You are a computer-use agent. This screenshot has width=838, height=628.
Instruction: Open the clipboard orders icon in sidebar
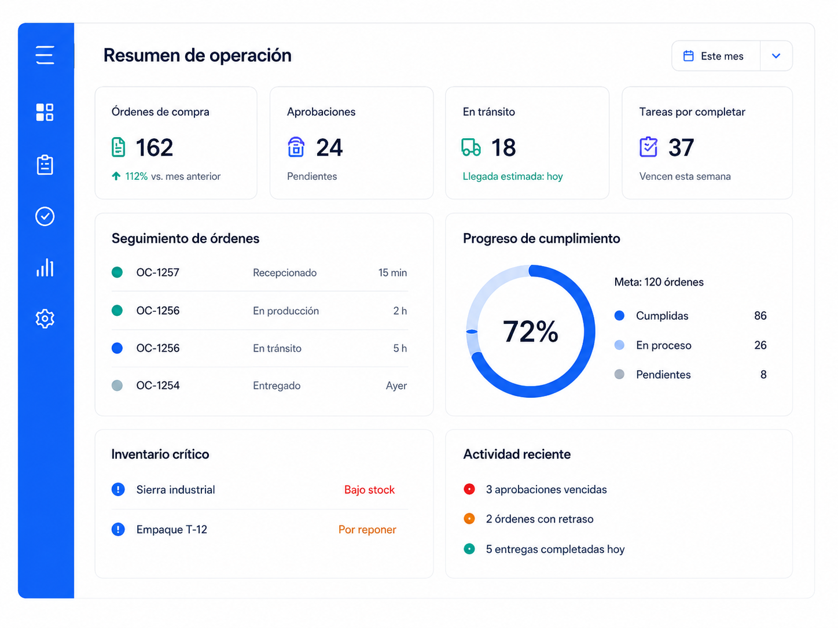[x=45, y=165]
